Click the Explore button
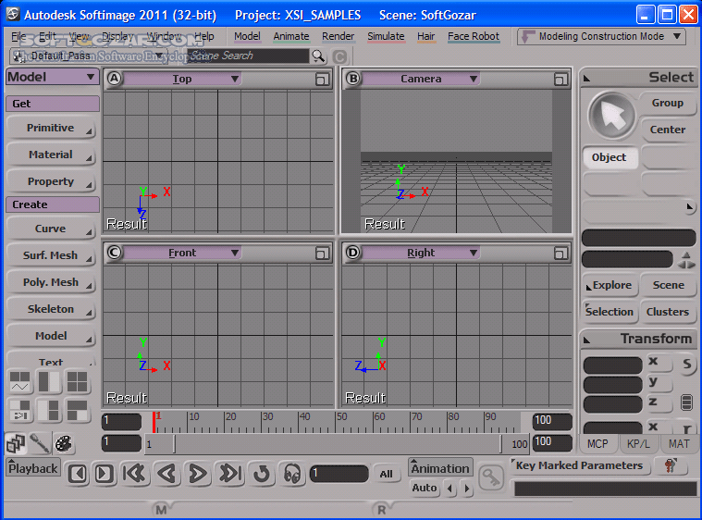This screenshot has height=520, width=702. coord(610,285)
